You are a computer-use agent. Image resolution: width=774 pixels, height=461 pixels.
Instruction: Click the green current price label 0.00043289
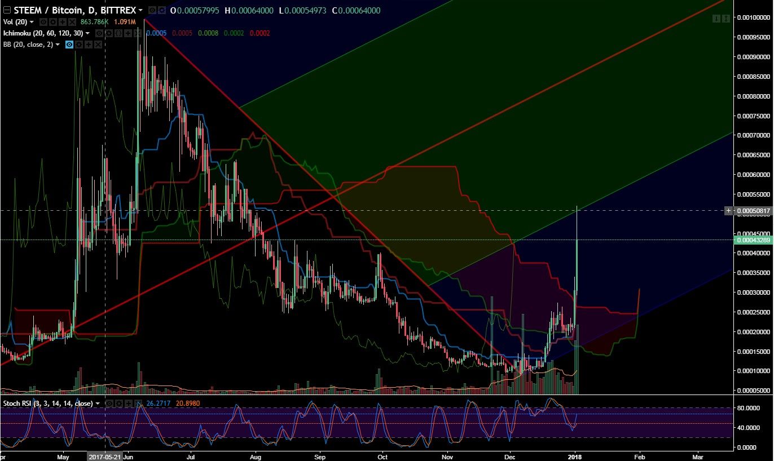click(754, 240)
